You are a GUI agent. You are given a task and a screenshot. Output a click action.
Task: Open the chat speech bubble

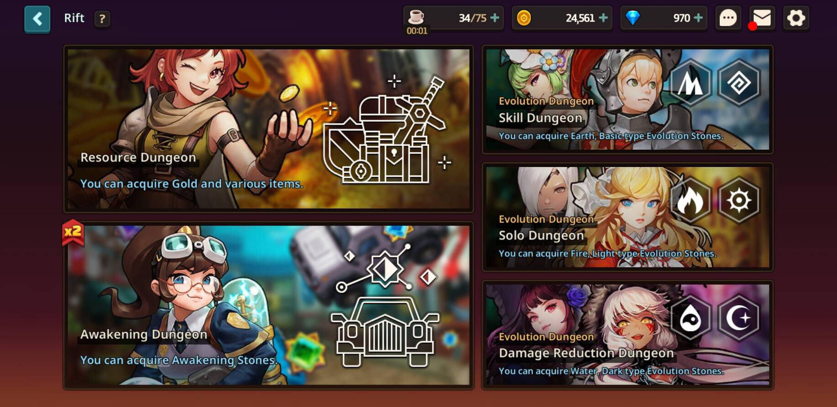[728, 18]
